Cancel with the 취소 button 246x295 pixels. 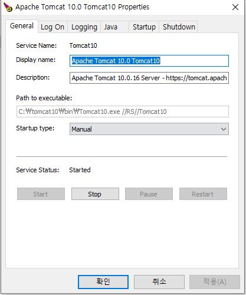coord(159,282)
